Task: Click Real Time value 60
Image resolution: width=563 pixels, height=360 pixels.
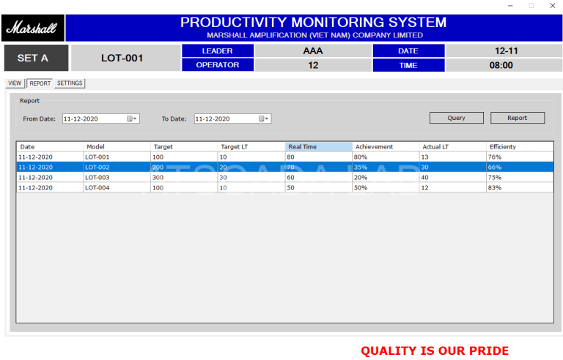Action: point(319,178)
